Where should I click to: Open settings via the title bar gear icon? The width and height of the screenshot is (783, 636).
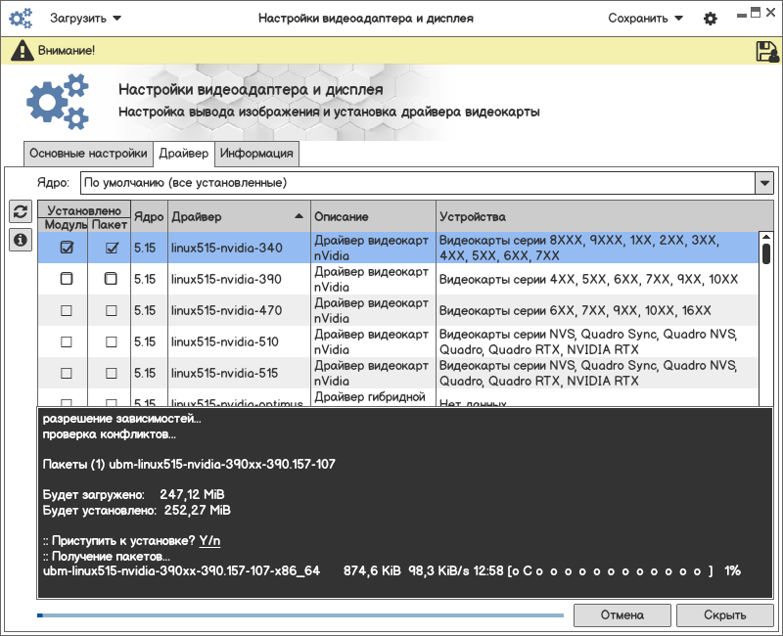tap(711, 19)
